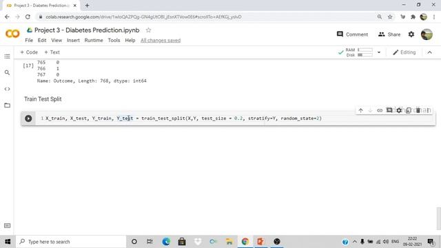Expand runtime connection options arrow
This screenshot has height=248, width=441.
pos(379,52)
